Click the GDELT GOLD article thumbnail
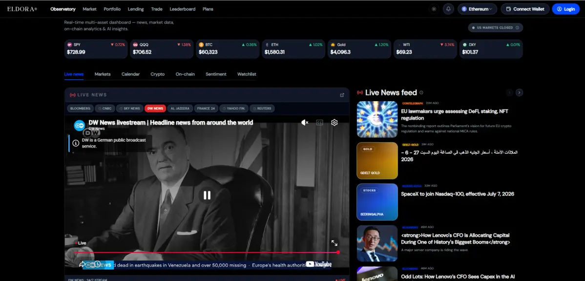 377,160
